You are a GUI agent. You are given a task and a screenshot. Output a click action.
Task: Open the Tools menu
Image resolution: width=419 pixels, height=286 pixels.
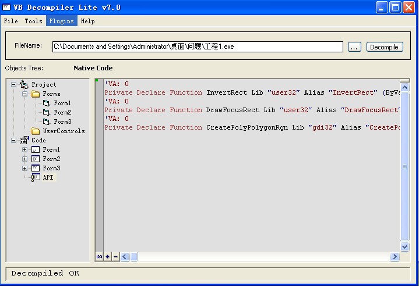33,21
